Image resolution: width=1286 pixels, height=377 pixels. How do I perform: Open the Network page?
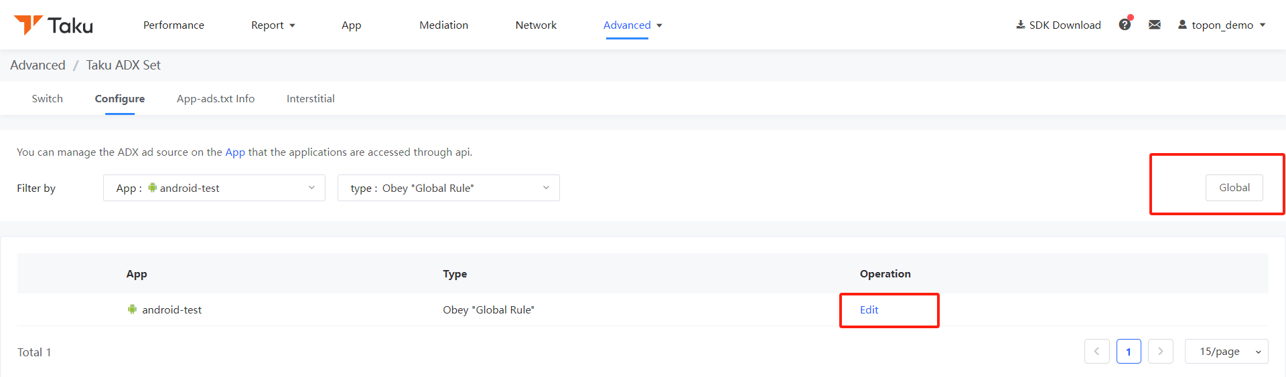(x=536, y=25)
